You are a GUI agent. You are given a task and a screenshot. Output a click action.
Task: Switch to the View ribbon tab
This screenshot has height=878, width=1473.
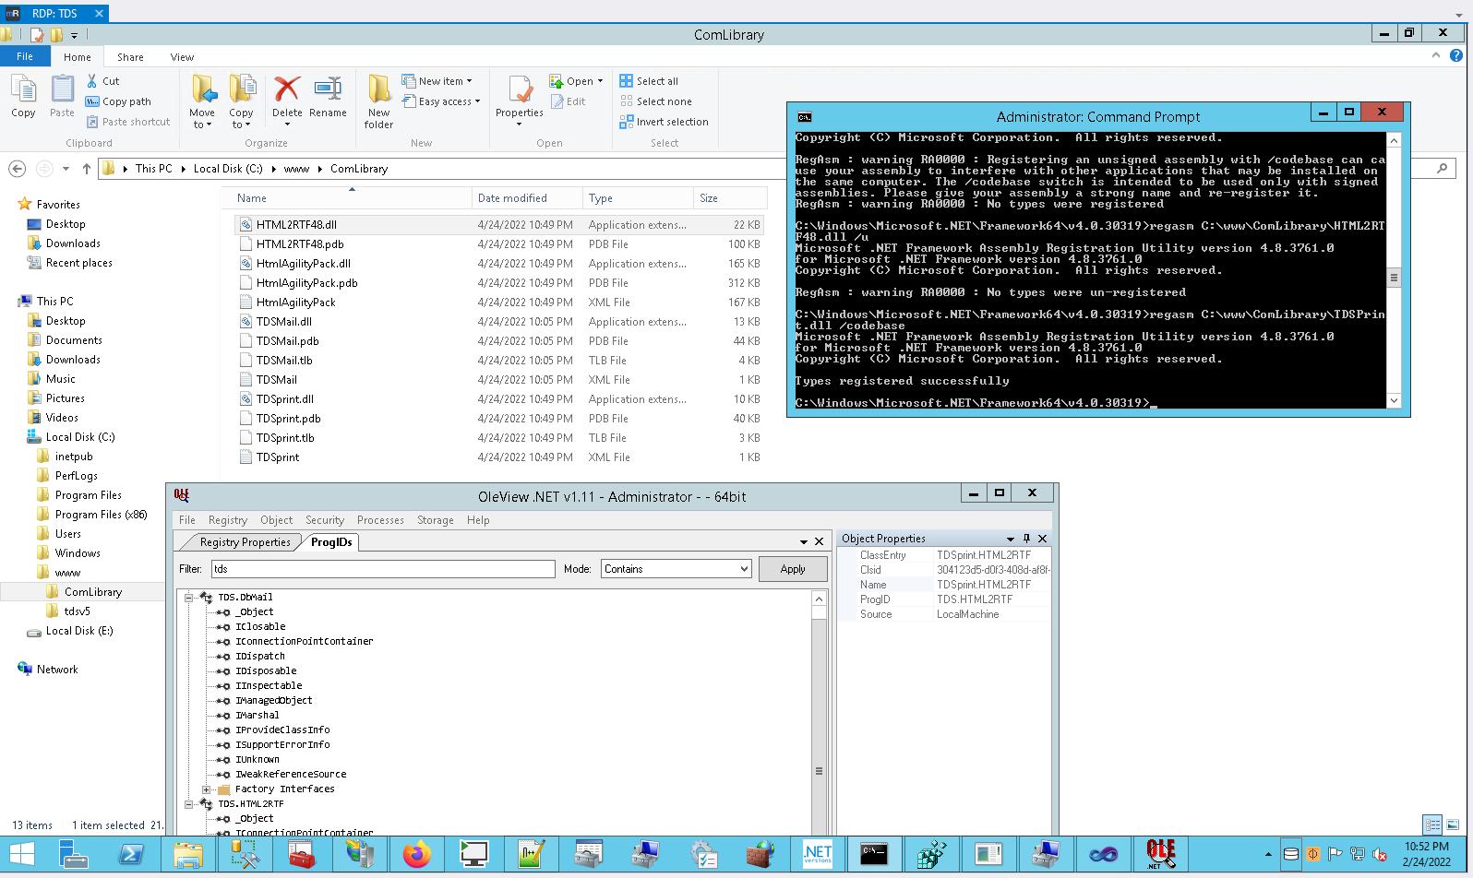(x=182, y=57)
